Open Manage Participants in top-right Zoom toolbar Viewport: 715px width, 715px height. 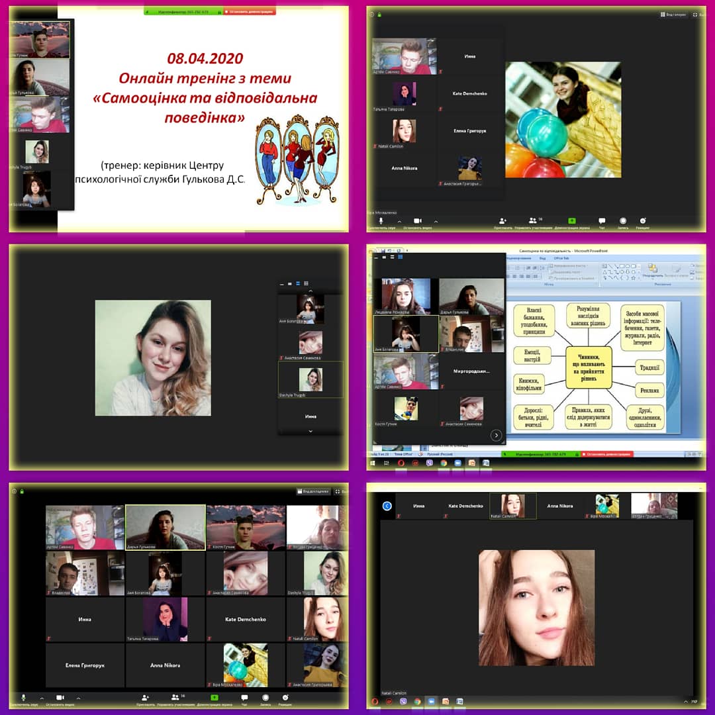click(x=533, y=221)
